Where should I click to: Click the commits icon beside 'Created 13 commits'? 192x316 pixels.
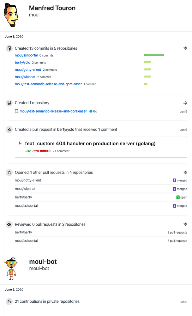[x=9, y=48]
